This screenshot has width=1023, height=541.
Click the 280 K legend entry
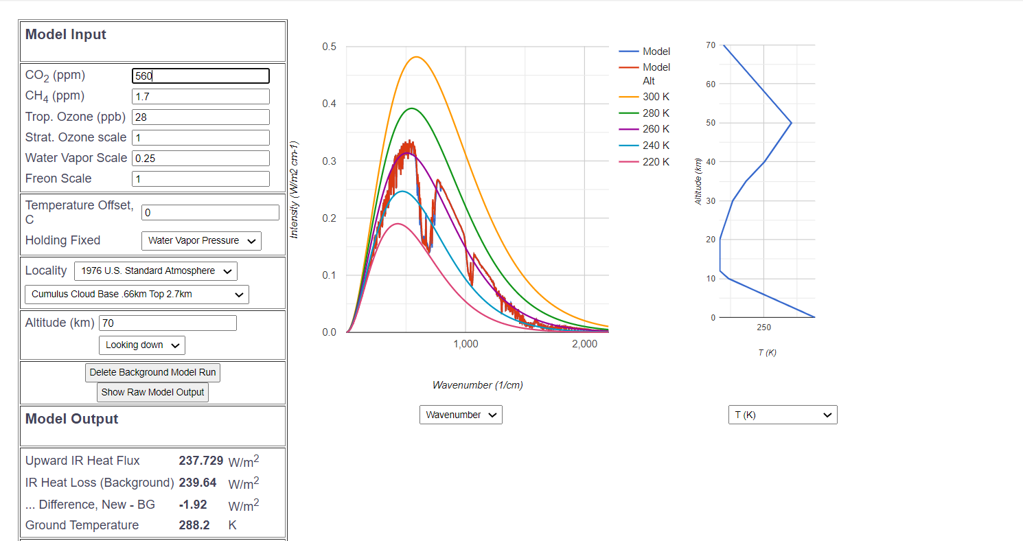point(656,113)
